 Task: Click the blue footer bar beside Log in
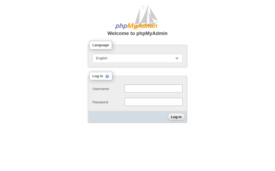coord(128,117)
